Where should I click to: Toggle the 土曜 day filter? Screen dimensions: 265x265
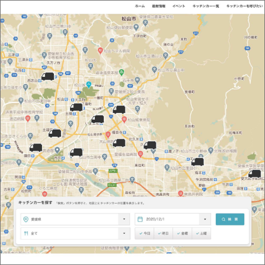tap(201, 234)
